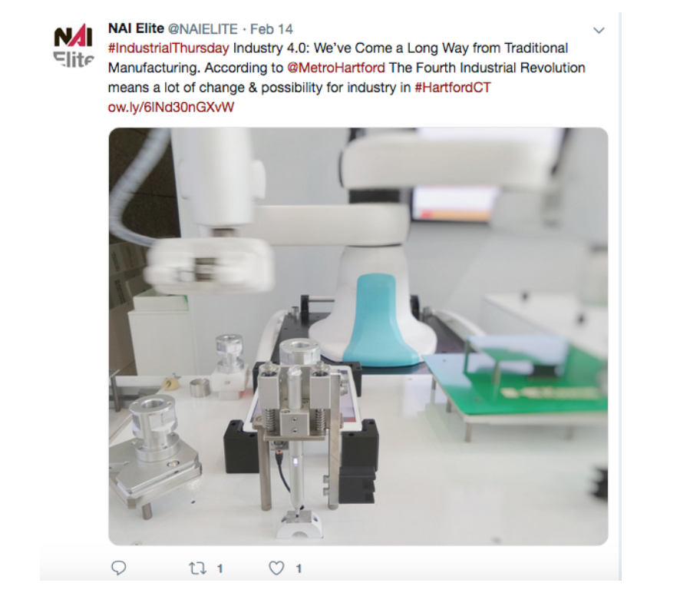680x593 pixels.
Task: Expand the tweet options chevron menu
Action: pyautogui.click(x=599, y=31)
